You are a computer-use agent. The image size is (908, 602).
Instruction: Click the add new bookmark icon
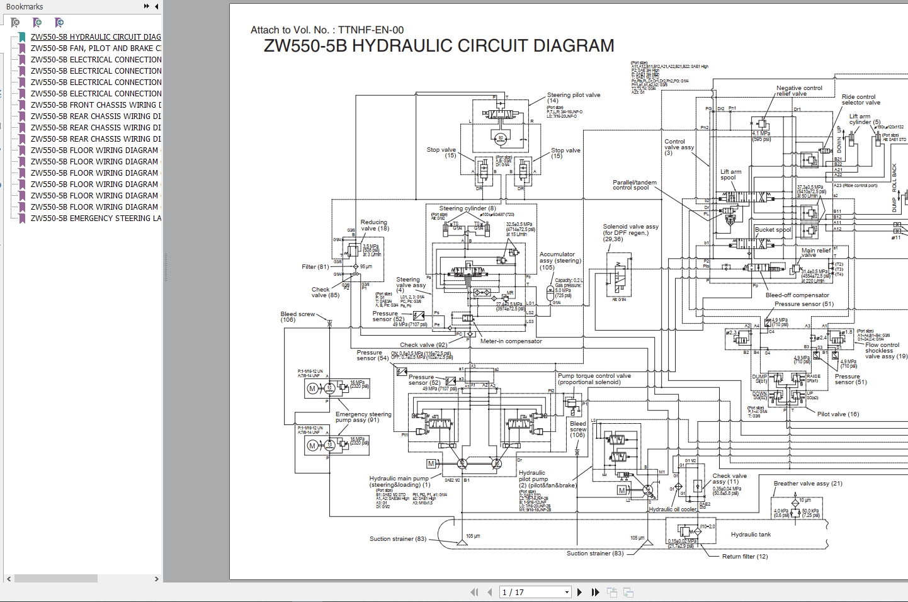pos(37,23)
